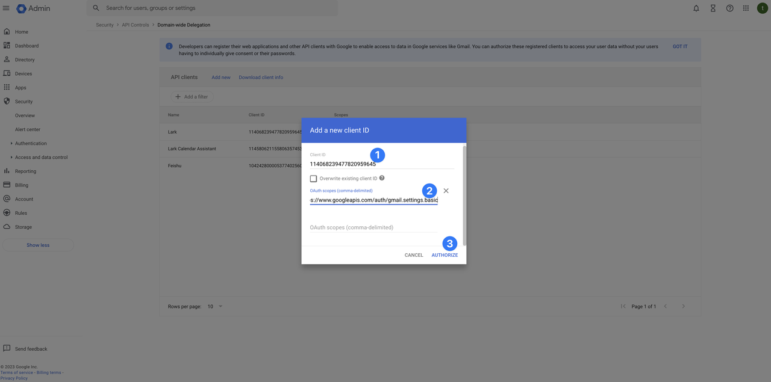Go to Reporting in the sidebar
The width and height of the screenshot is (771, 382).
(25, 171)
